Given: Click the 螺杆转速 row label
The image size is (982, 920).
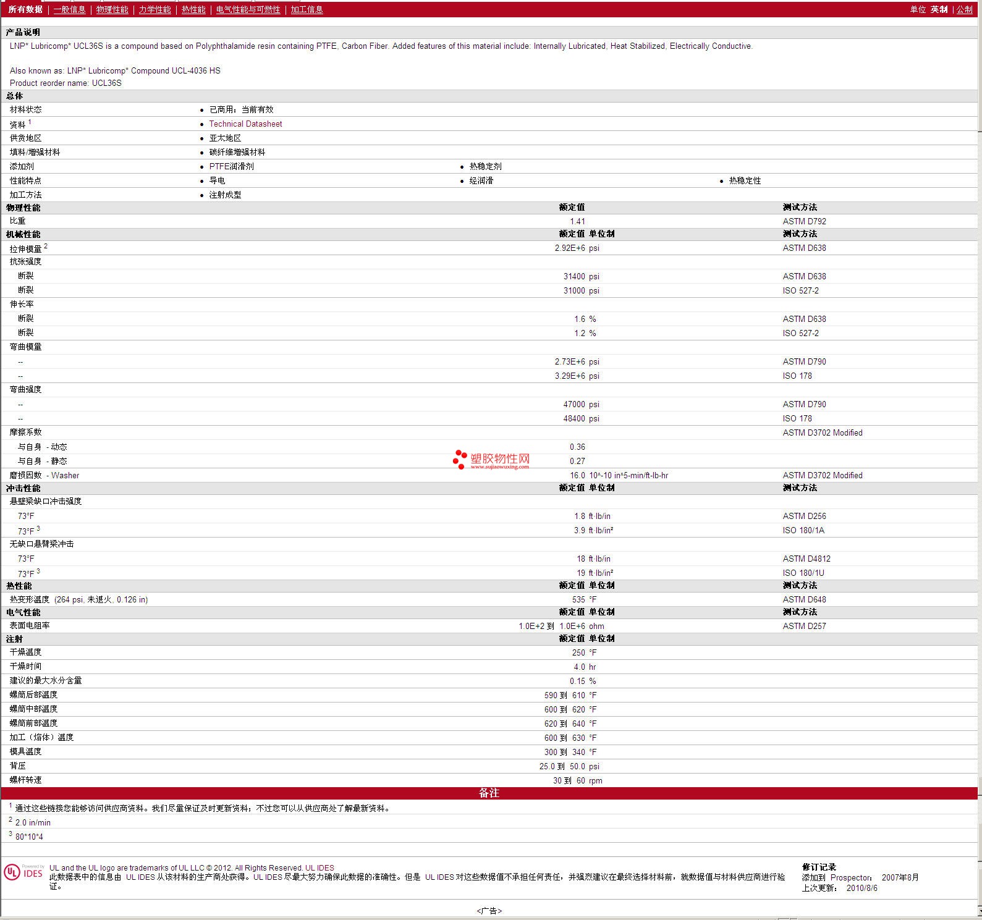Looking at the screenshot, I should point(25,780).
